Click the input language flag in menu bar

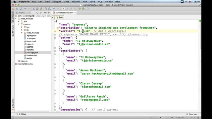click(190, 2)
